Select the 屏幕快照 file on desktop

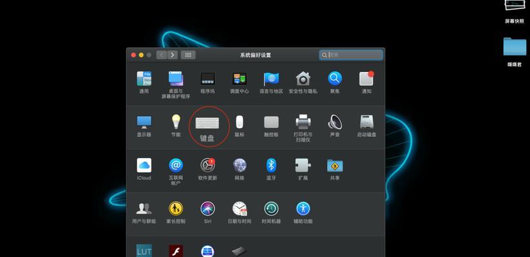point(515,12)
